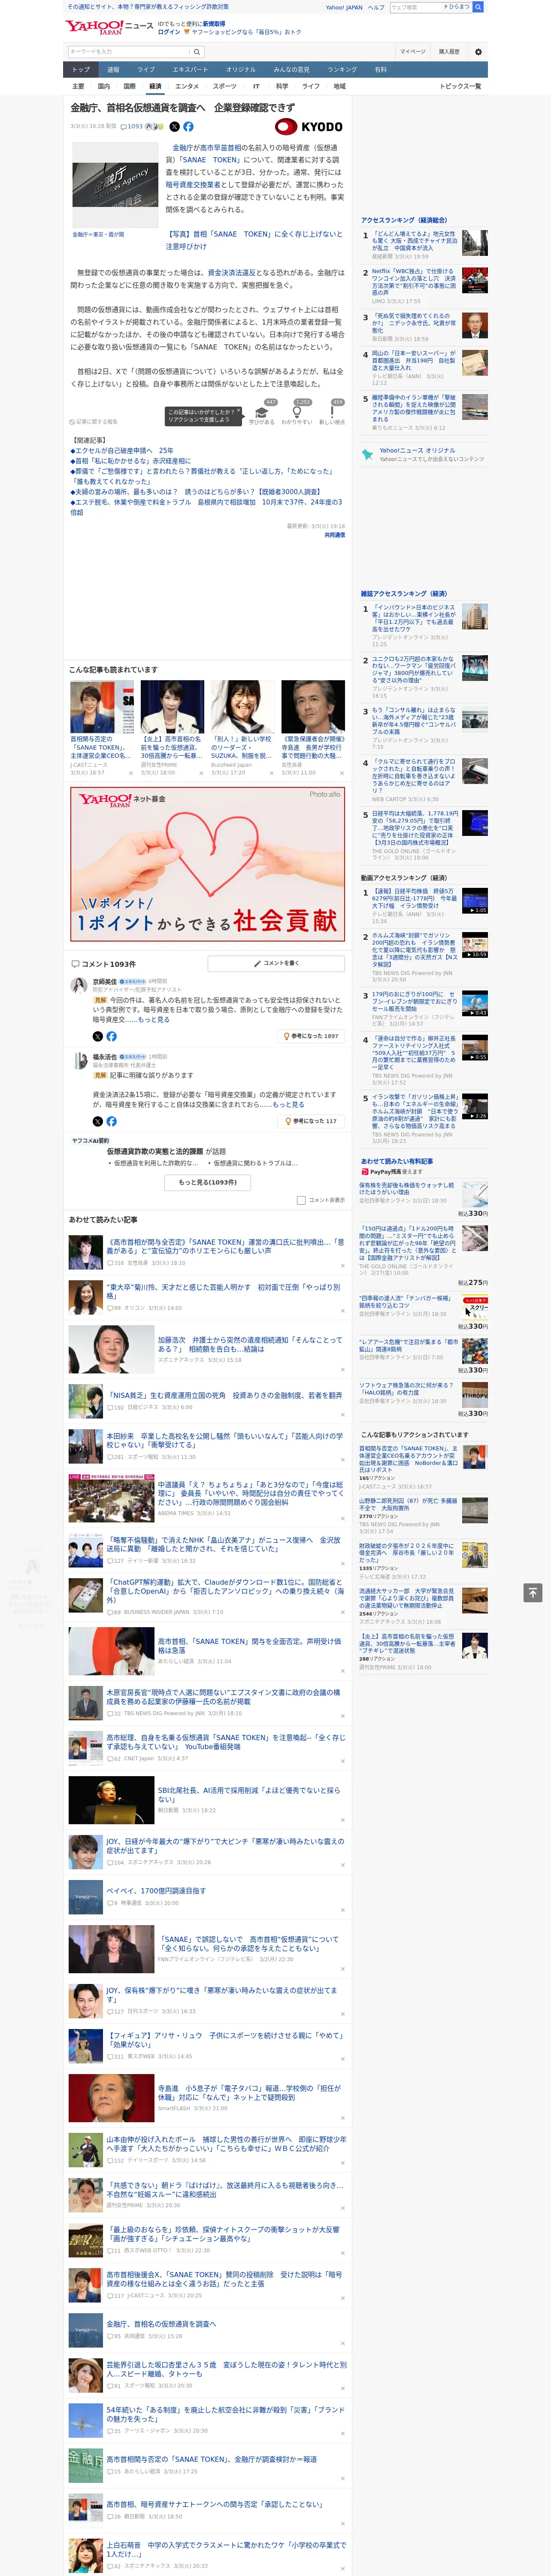Open the ライブ main navigation tab
551x2576 pixels.
pos(146,70)
